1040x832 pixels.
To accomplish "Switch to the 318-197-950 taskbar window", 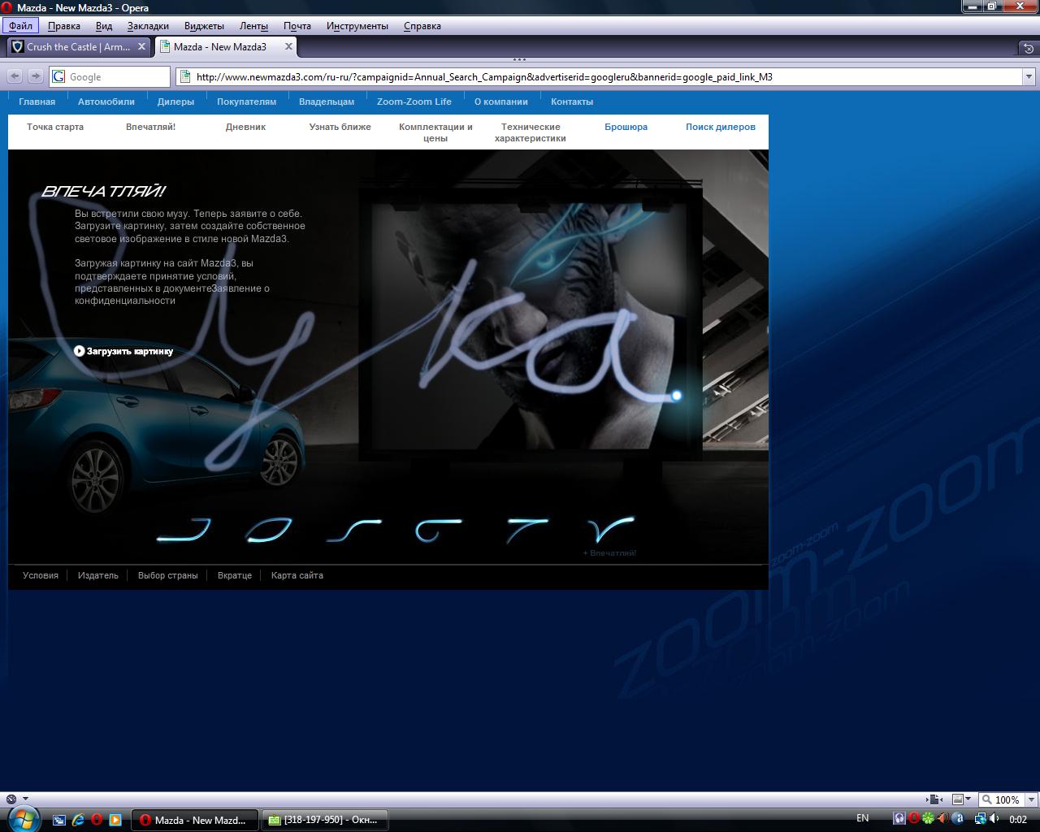I will [324, 820].
